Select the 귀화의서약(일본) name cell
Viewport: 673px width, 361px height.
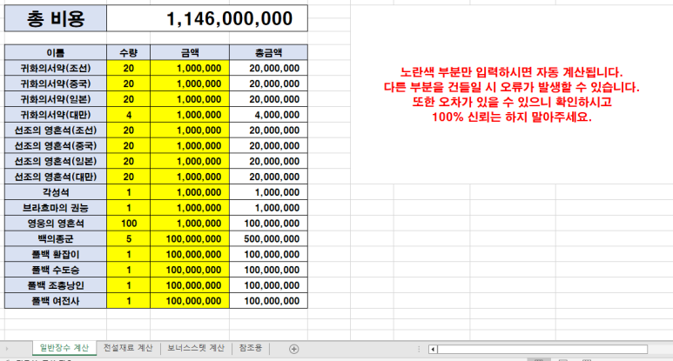(x=56, y=99)
